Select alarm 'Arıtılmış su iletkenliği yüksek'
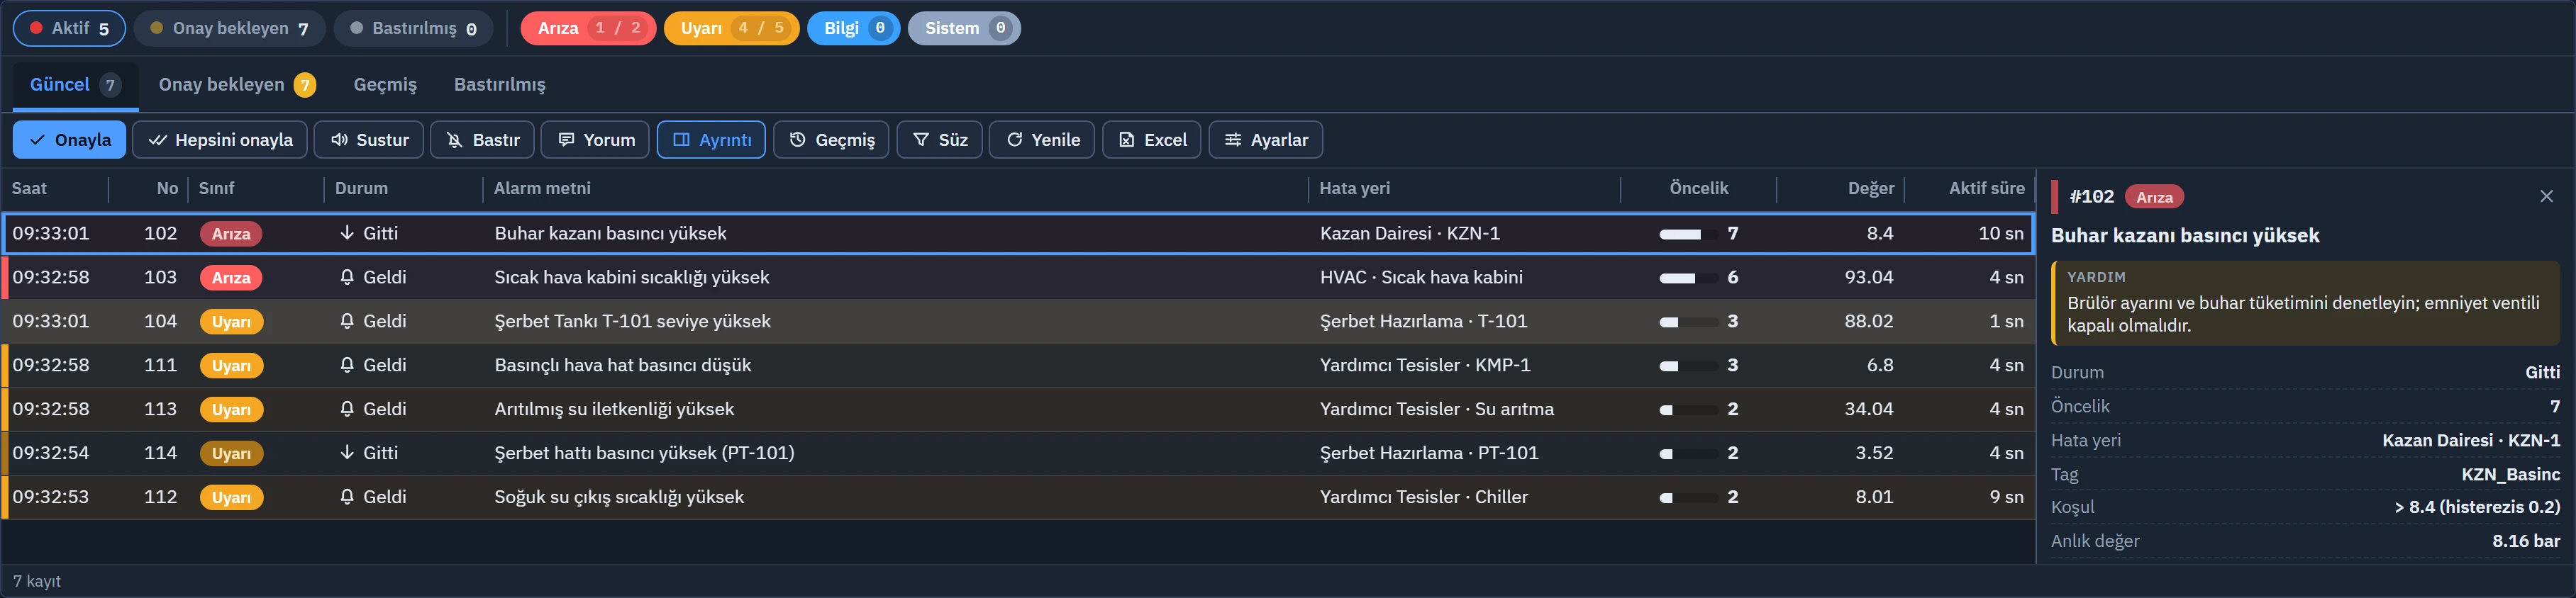This screenshot has width=2576, height=598. coord(1018,410)
